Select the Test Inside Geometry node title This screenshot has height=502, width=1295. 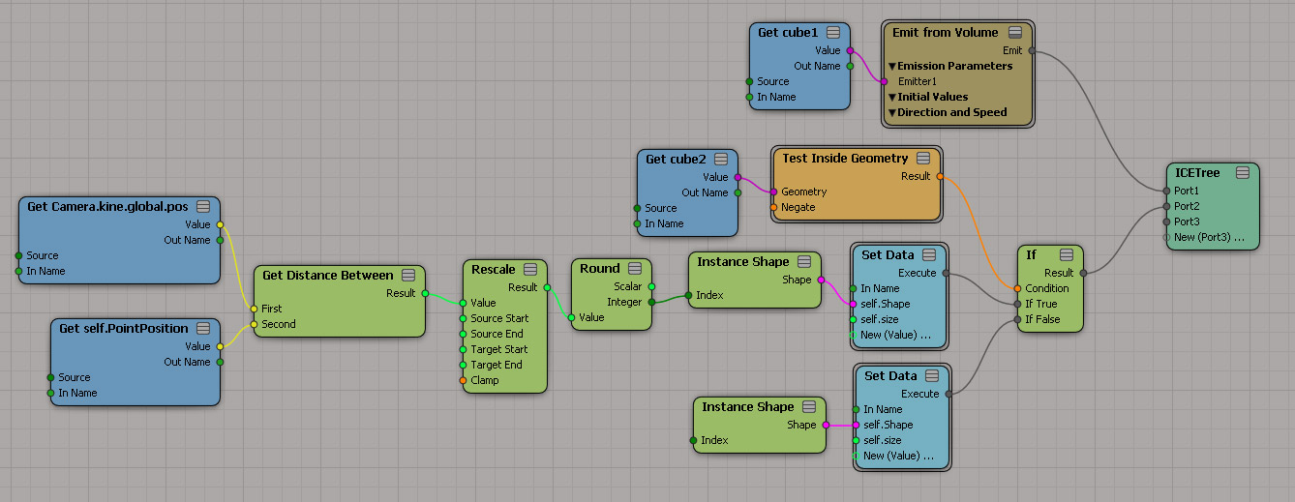coord(845,159)
